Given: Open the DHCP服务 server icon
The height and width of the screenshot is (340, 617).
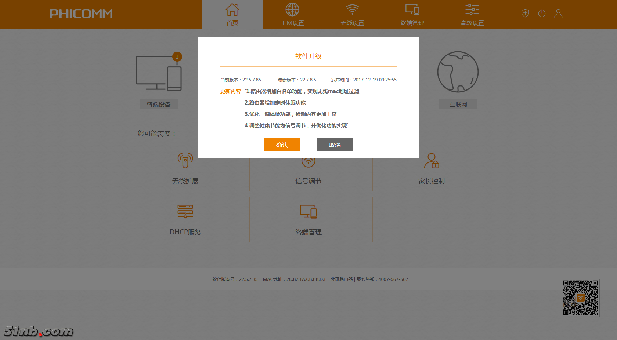Looking at the screenshot, I should [x=185, y=212].
